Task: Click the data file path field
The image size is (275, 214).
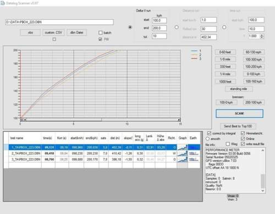Action: click(x=59, y=22)
